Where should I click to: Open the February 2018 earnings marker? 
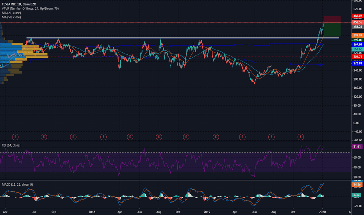click(103, 137)
